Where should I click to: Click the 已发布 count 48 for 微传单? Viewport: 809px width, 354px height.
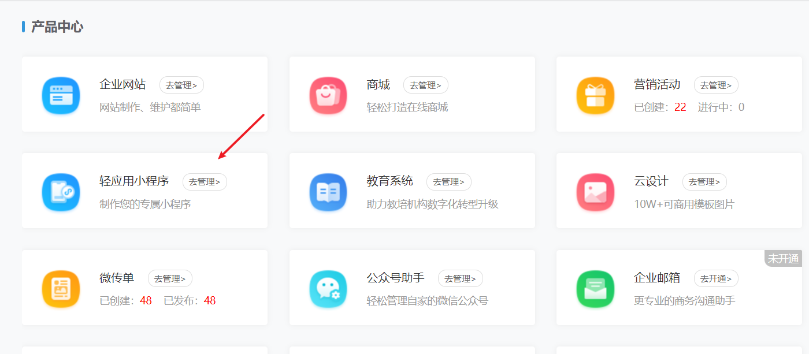[x=210, y=300]
